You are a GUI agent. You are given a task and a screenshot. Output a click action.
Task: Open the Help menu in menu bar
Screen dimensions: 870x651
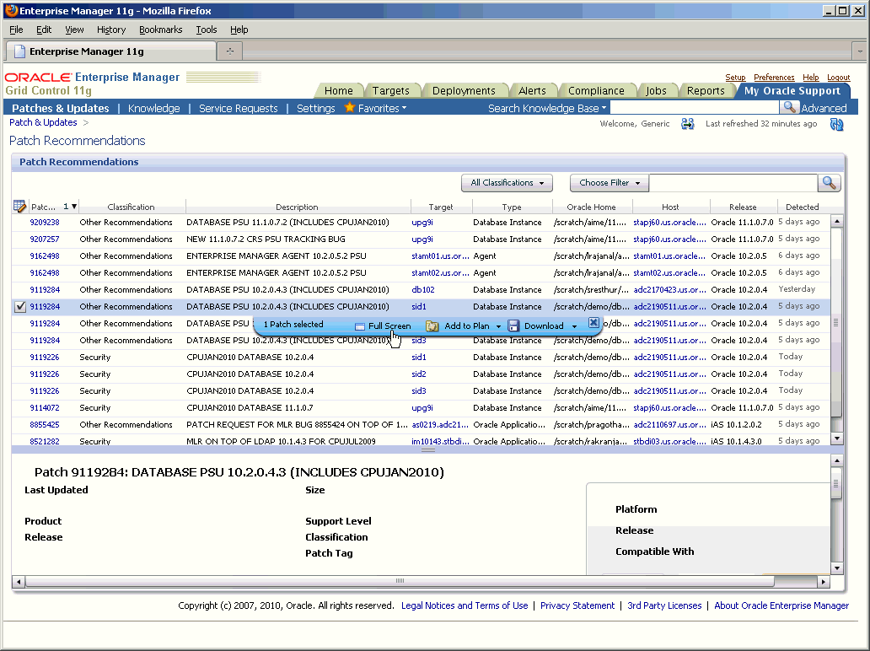(239, 30)
